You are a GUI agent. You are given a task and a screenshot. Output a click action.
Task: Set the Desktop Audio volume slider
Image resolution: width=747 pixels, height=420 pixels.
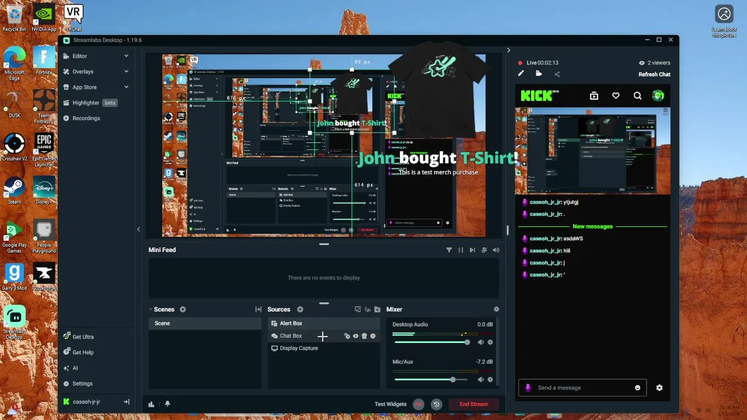(431, 342)
